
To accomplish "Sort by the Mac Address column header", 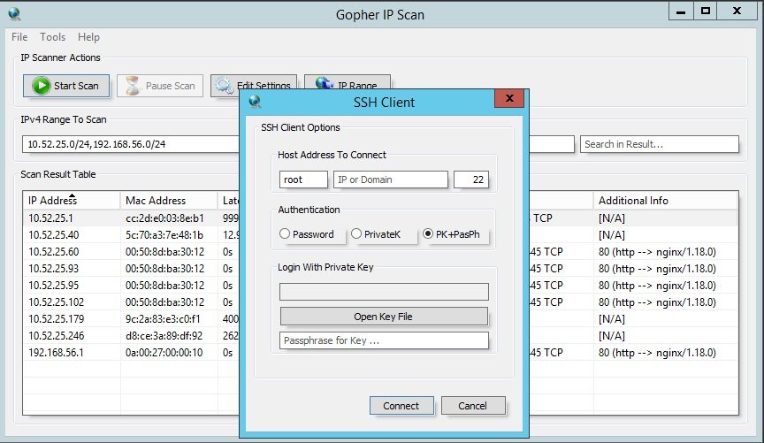I will point(169,201).
